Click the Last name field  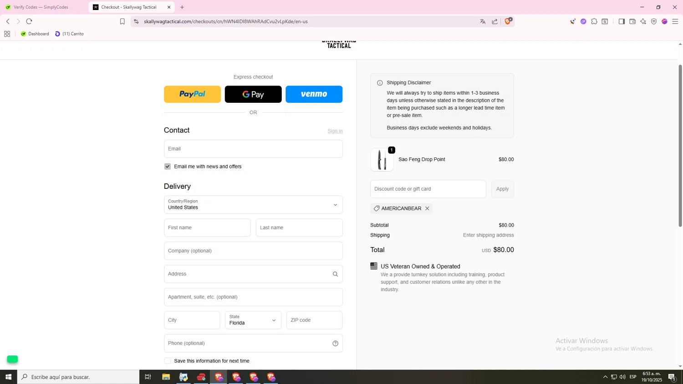(x=299, y=228)
